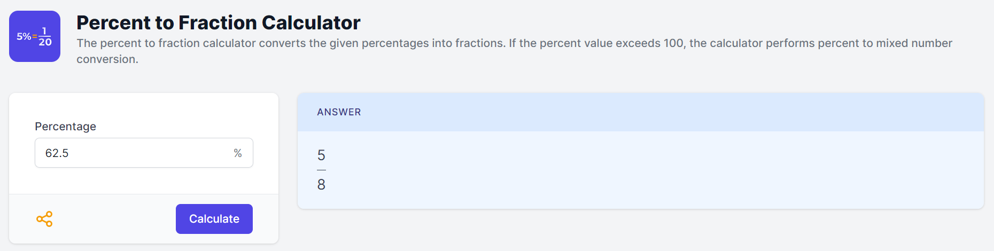
Task: Click the % suffix symbol in the input
Action: [x=238, y=153]
